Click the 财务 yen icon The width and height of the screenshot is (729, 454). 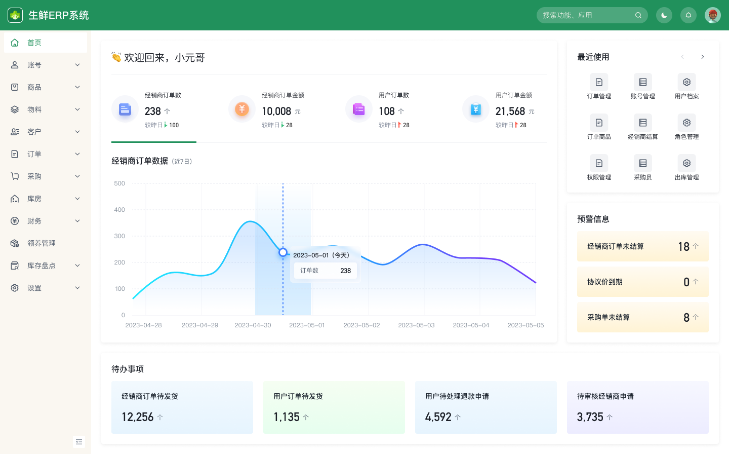(x=15, y=221)
